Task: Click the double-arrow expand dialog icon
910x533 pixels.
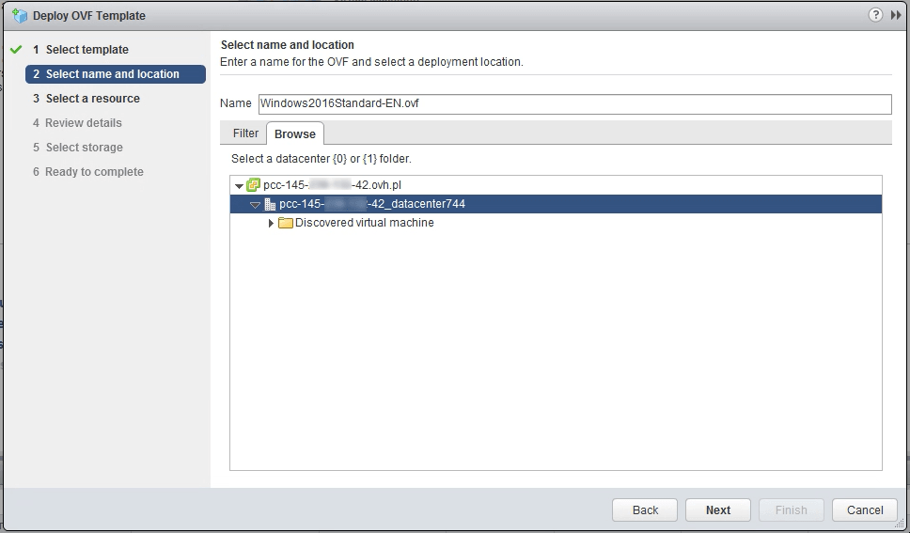Action: point(896,15)
